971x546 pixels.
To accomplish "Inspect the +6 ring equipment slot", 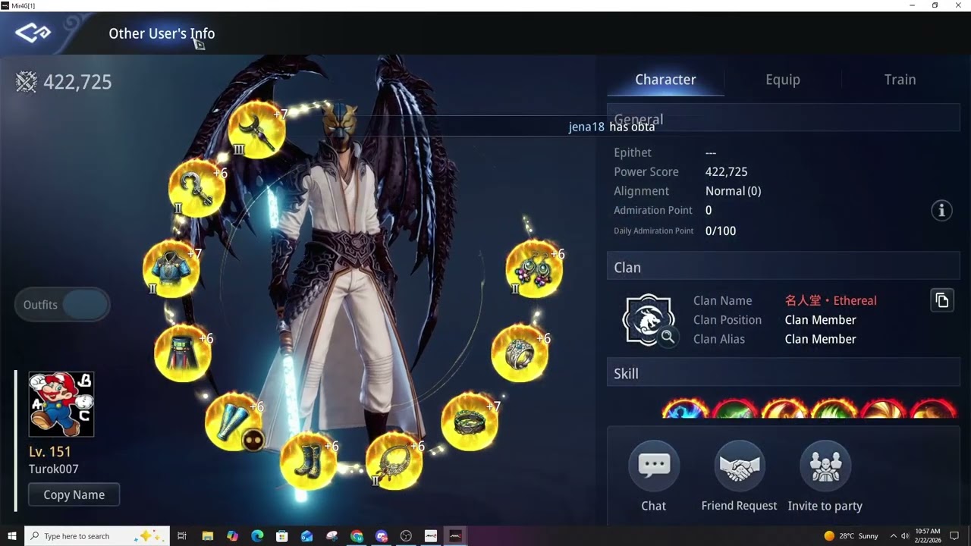I will [520, 353].
